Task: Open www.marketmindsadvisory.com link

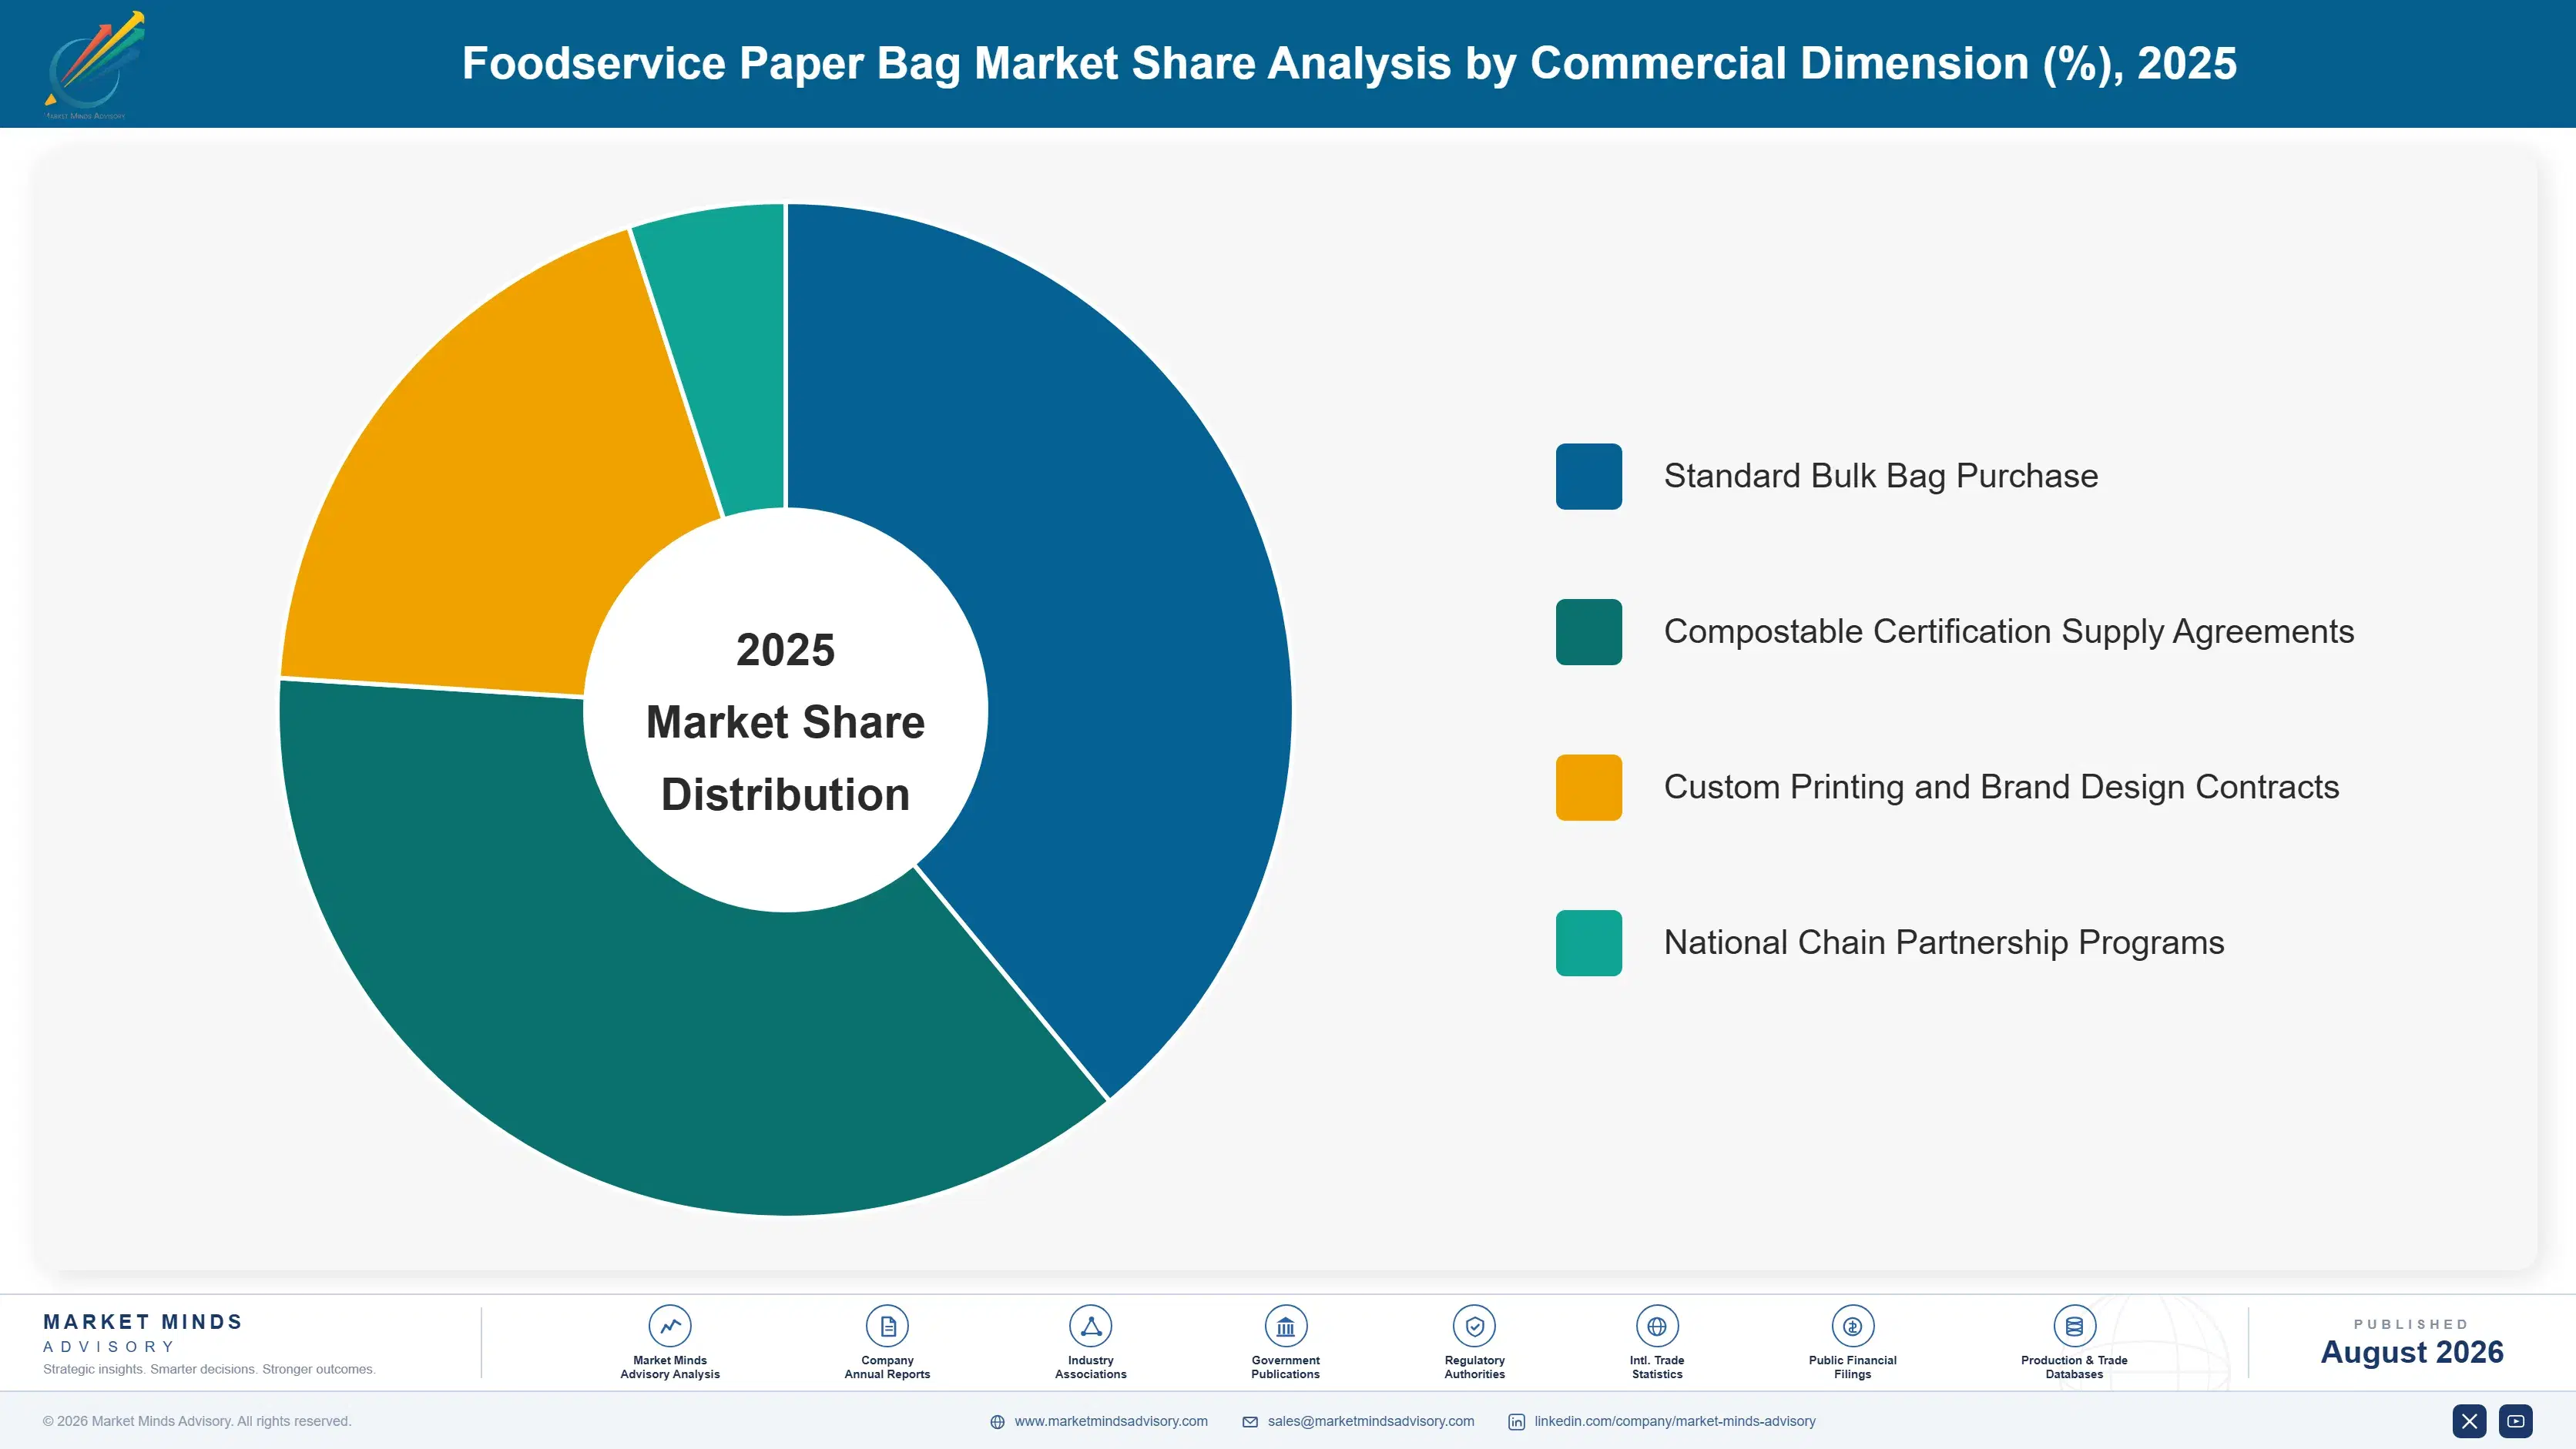Action: (x=1110, y=1421)
